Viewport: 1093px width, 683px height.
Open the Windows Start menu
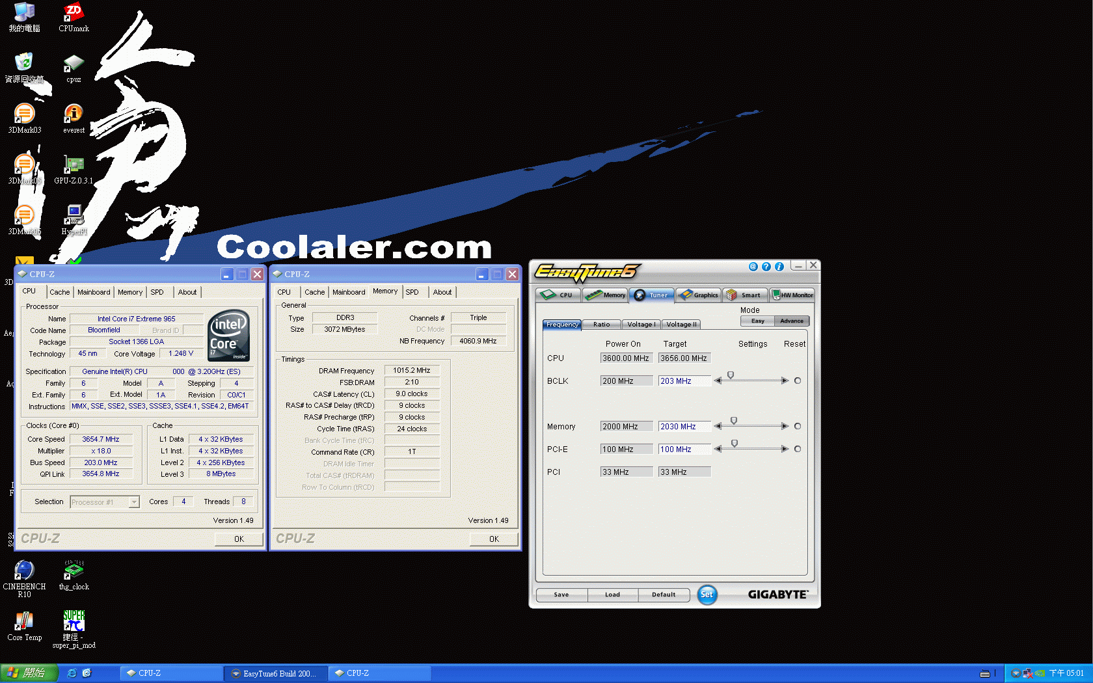[29, 673]
